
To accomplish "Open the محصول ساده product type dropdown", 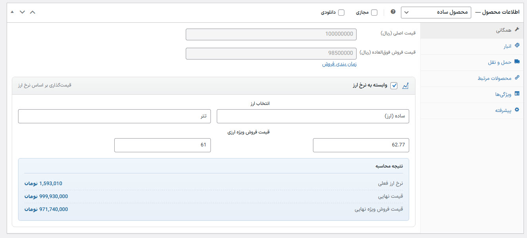I will pyautogui.click(x=436, y=13).
